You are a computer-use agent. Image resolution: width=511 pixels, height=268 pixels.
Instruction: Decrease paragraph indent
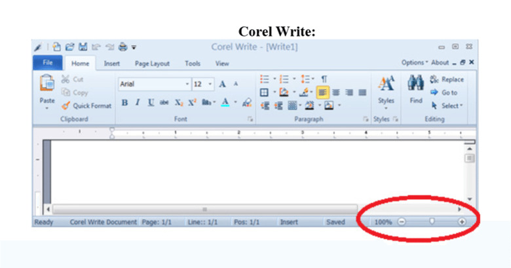(265, 105)
